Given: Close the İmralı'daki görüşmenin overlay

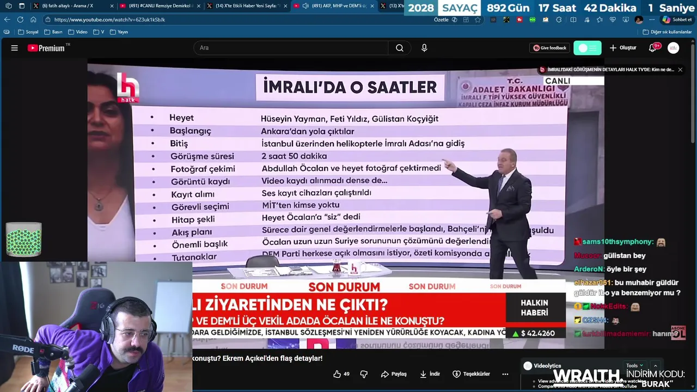Looking at the screenshot, I should [680, 70].
